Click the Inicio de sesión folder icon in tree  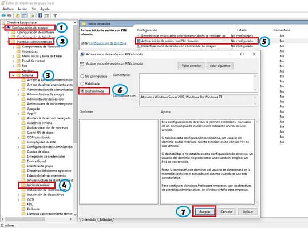click(23, 185)
